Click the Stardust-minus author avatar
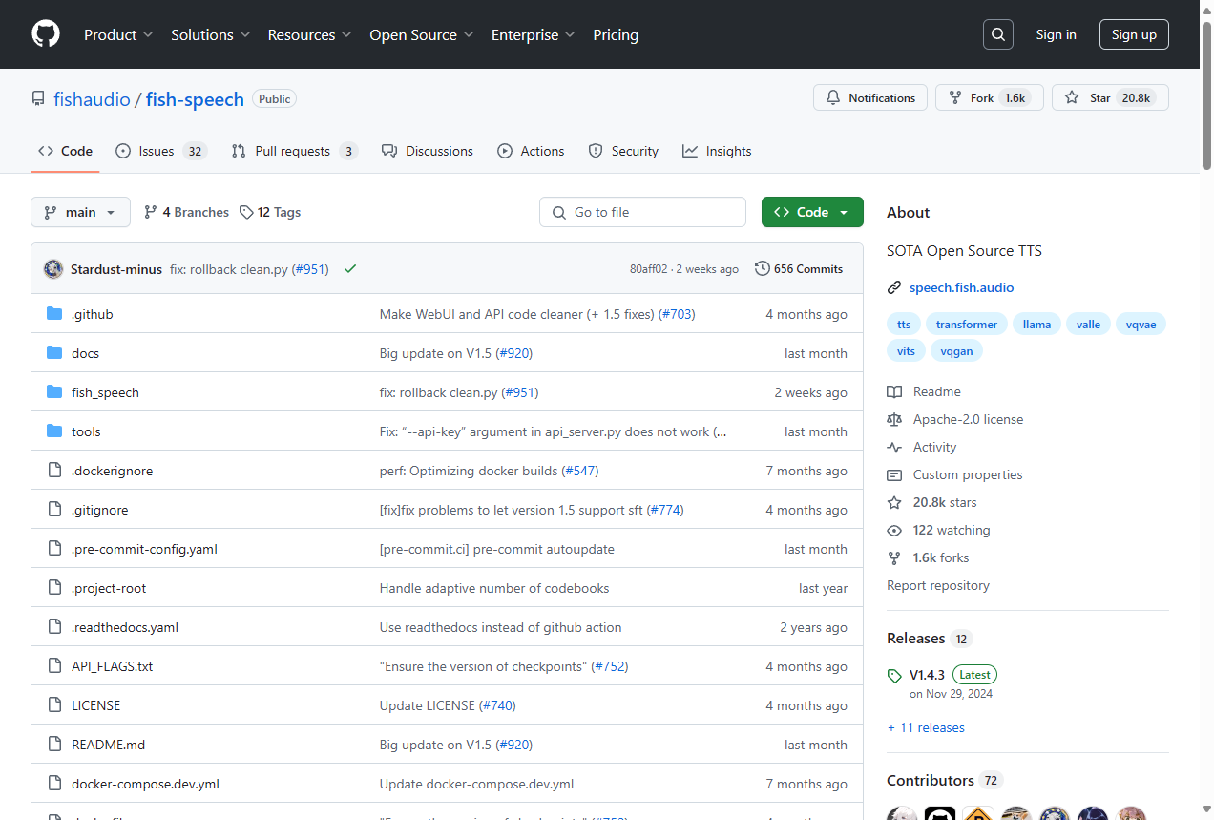The height and width of the screenshot is (820, 1214). tap(53, 269)
